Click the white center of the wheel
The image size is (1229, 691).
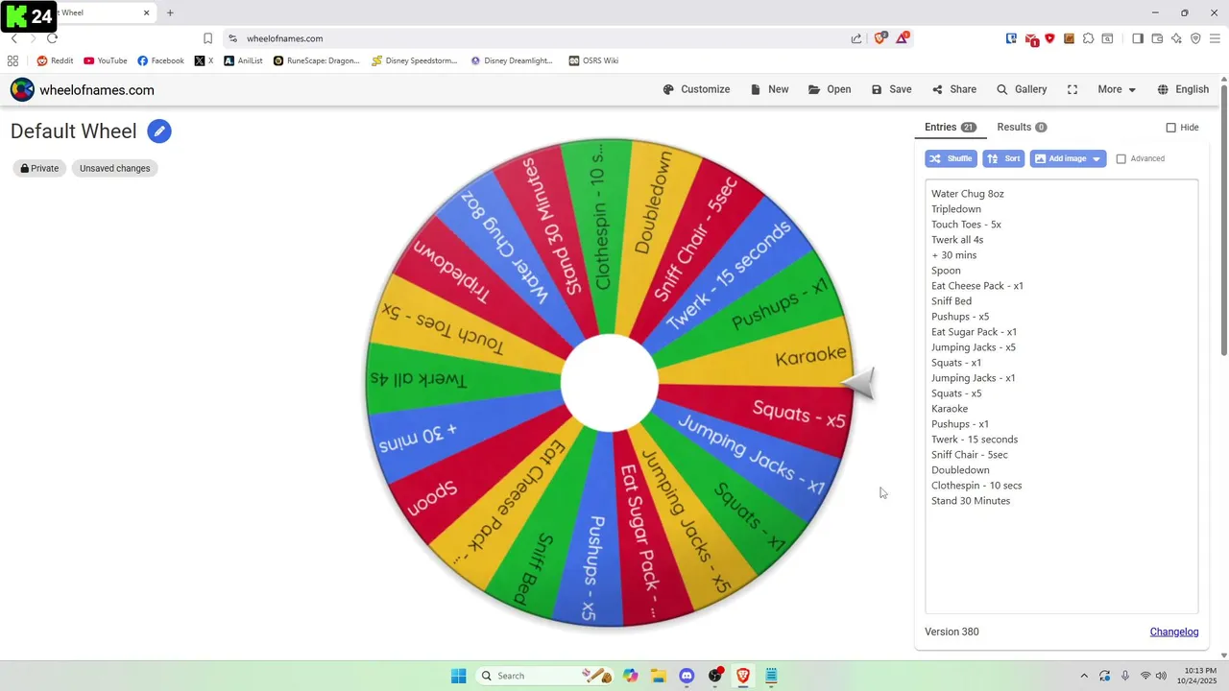pyautogui.click(x=610, y=383)
